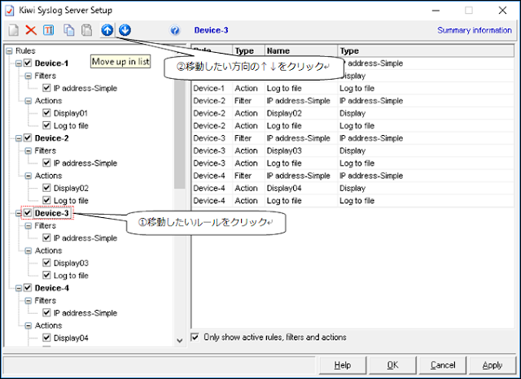
Task: Open the Summary information link
Action: (x=474, y=30)
